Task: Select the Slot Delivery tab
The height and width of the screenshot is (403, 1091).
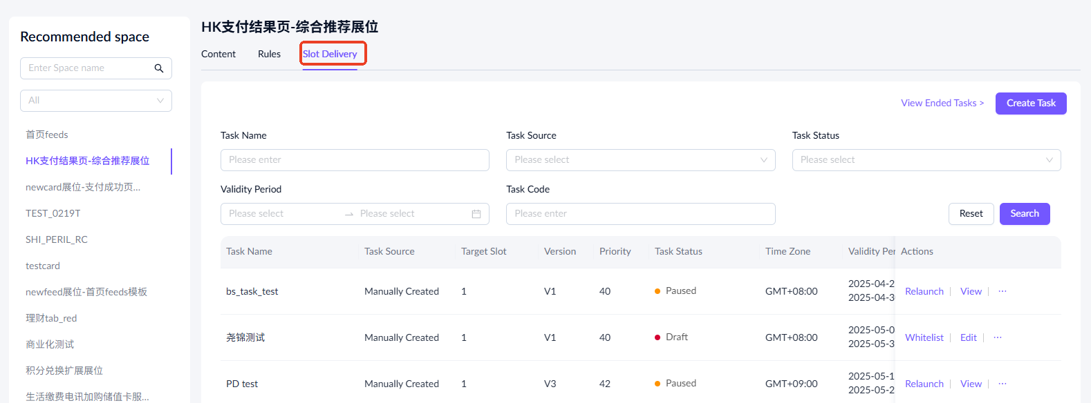Action: [x=330, y=54]
